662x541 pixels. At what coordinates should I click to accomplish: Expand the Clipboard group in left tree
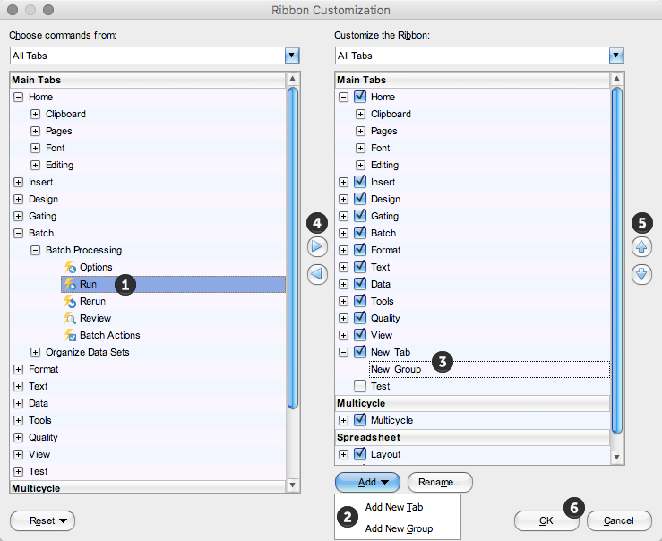tap(36, 114)
